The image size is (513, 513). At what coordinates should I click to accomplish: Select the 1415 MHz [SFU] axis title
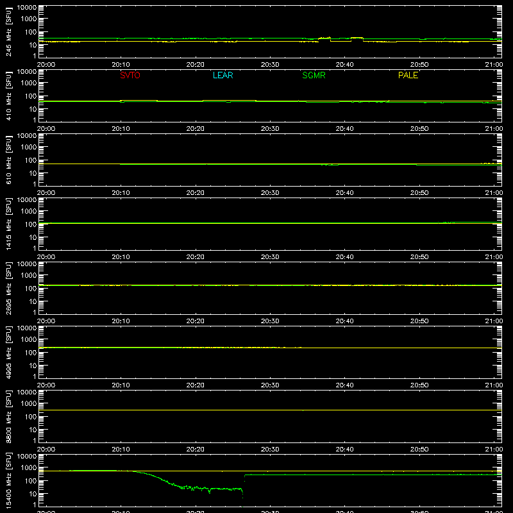(8, 224)
